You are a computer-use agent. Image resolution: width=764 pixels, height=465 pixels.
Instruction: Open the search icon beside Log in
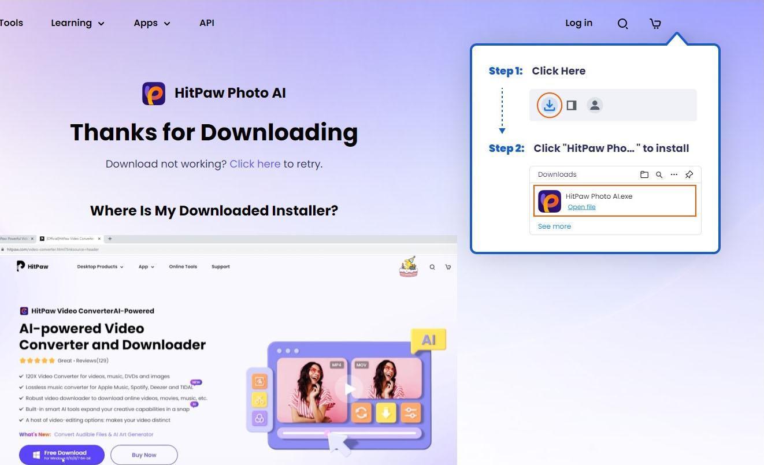pos(622,24)
